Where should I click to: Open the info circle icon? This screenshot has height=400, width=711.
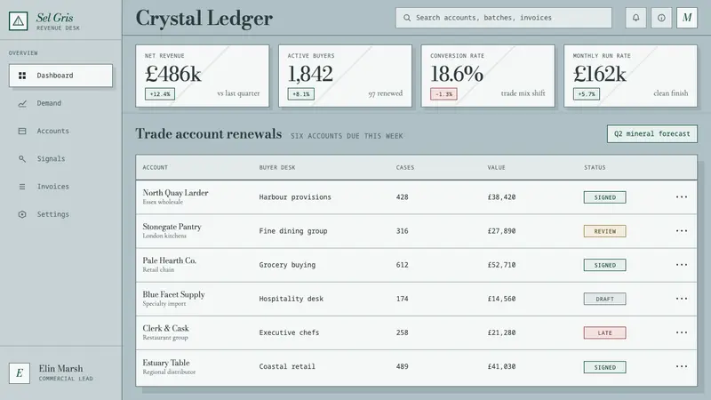pyautogui.click(x=661, y=18)
